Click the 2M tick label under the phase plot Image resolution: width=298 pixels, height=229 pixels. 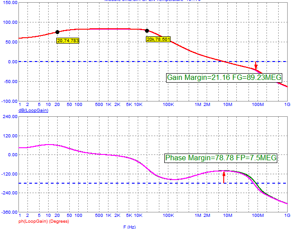(207, 216)
